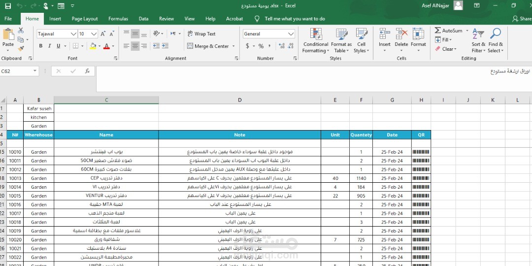The height and width of the screenshot is (266, 532).
Task: Click the text direction icon
Action: [173, 33]
